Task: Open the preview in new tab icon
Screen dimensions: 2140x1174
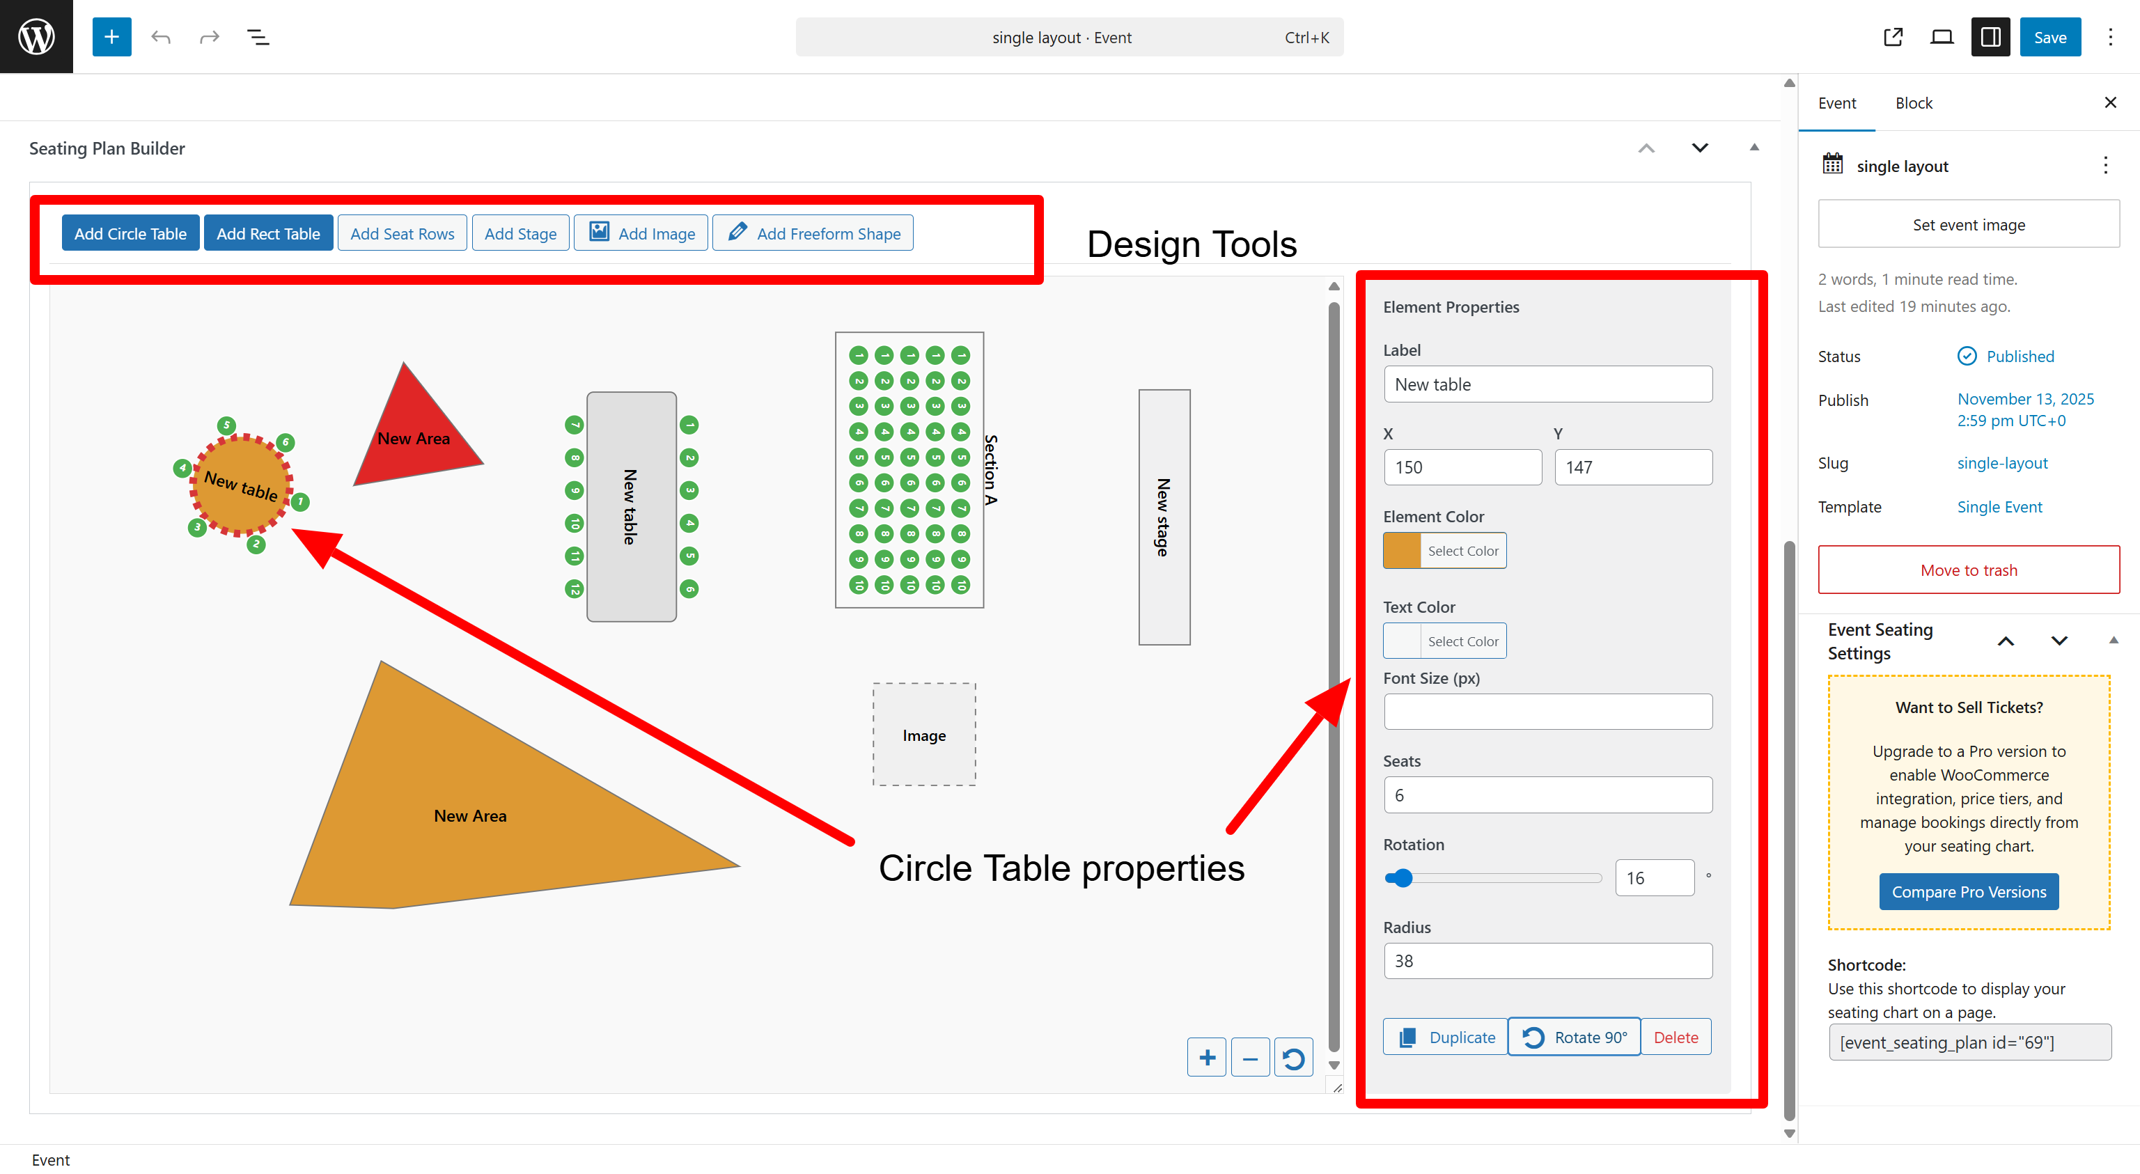Action: pyautogui.click(x=1893, y=37)
